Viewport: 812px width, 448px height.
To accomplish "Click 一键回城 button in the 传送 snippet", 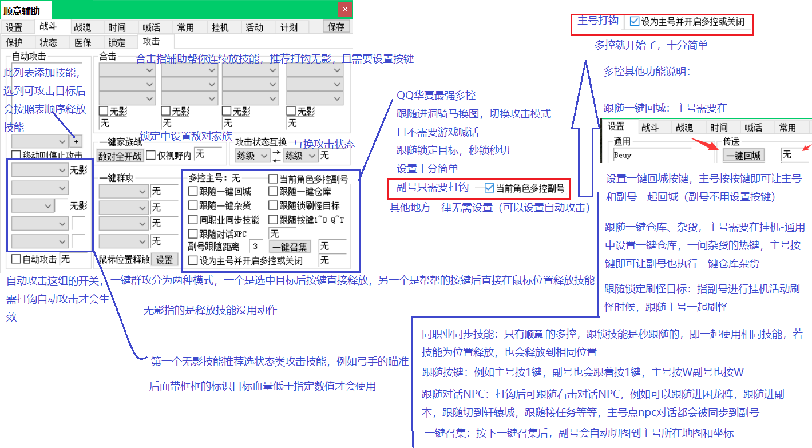I will 744,155.
